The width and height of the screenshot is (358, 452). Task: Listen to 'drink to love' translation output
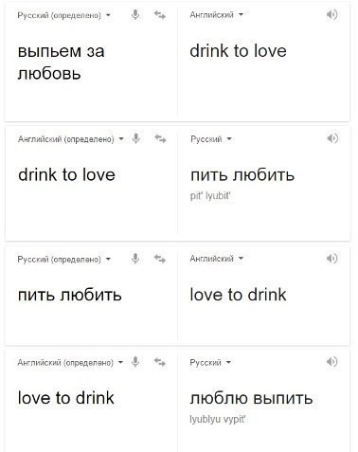331,14
